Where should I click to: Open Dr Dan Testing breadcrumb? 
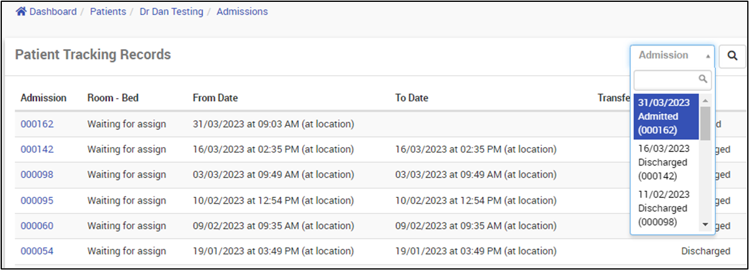coord(170,12)
